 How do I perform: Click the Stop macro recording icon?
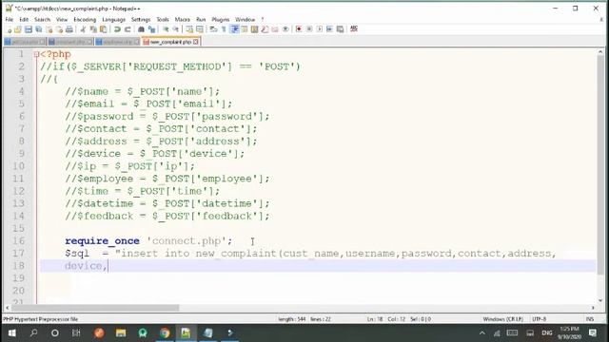(309, 29)
